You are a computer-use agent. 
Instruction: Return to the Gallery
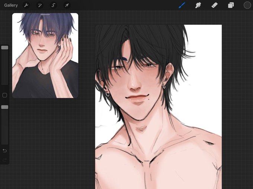pyautogui.click(x=11, y=5)
